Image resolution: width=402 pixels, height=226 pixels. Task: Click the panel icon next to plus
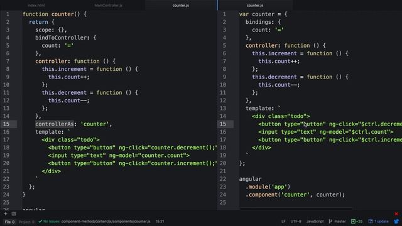click(x=14, y=213)
